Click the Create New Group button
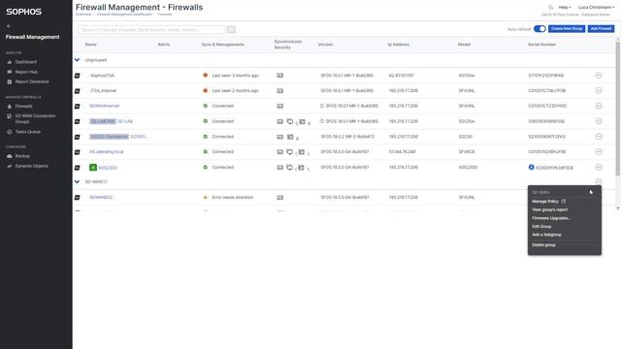 (567, 28)
